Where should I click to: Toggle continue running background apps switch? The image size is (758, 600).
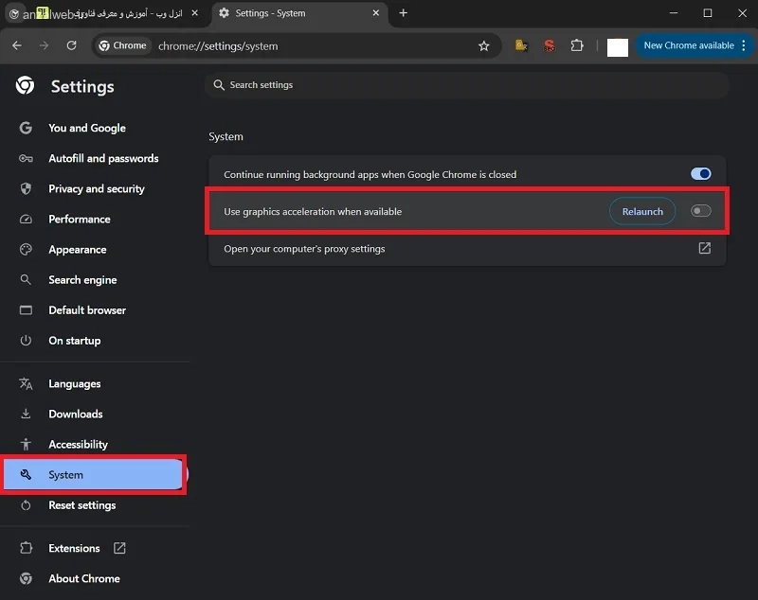(x=700, y=174)
